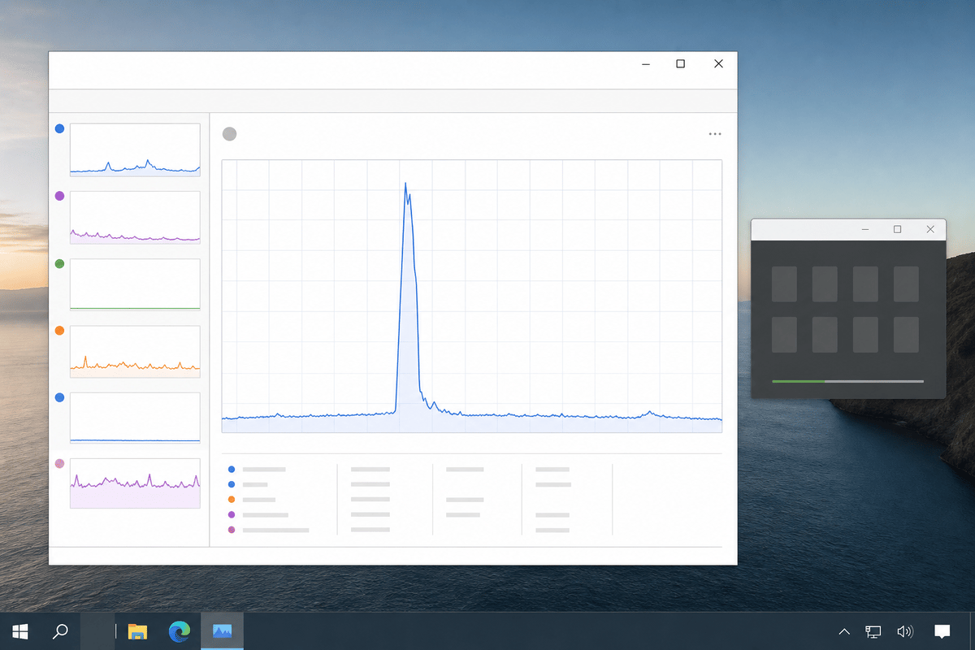Image resolution: width=975 pixels, height=650 pixels.
Task: Maximize the small dark window
Action: 897,230
